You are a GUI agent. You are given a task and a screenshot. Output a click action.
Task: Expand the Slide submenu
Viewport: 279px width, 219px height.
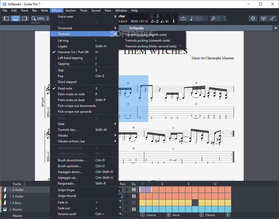pyautogui.click(x=84, y=124)
